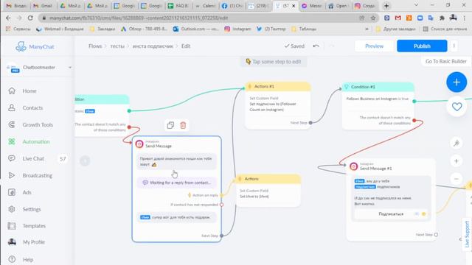Open the browser extensions puzzle icon
This screenshot has height=265, width=472.
tap(442, 18)
